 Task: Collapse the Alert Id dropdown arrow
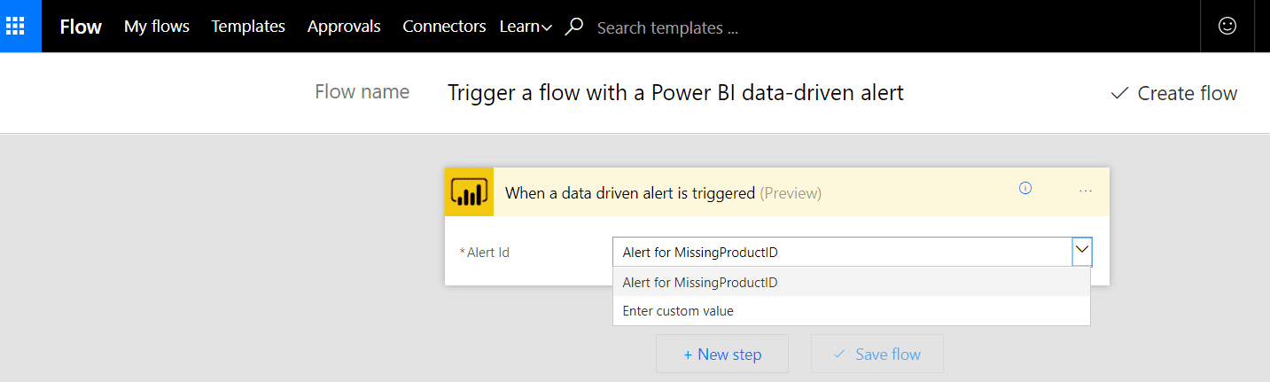pos(1081,252)
